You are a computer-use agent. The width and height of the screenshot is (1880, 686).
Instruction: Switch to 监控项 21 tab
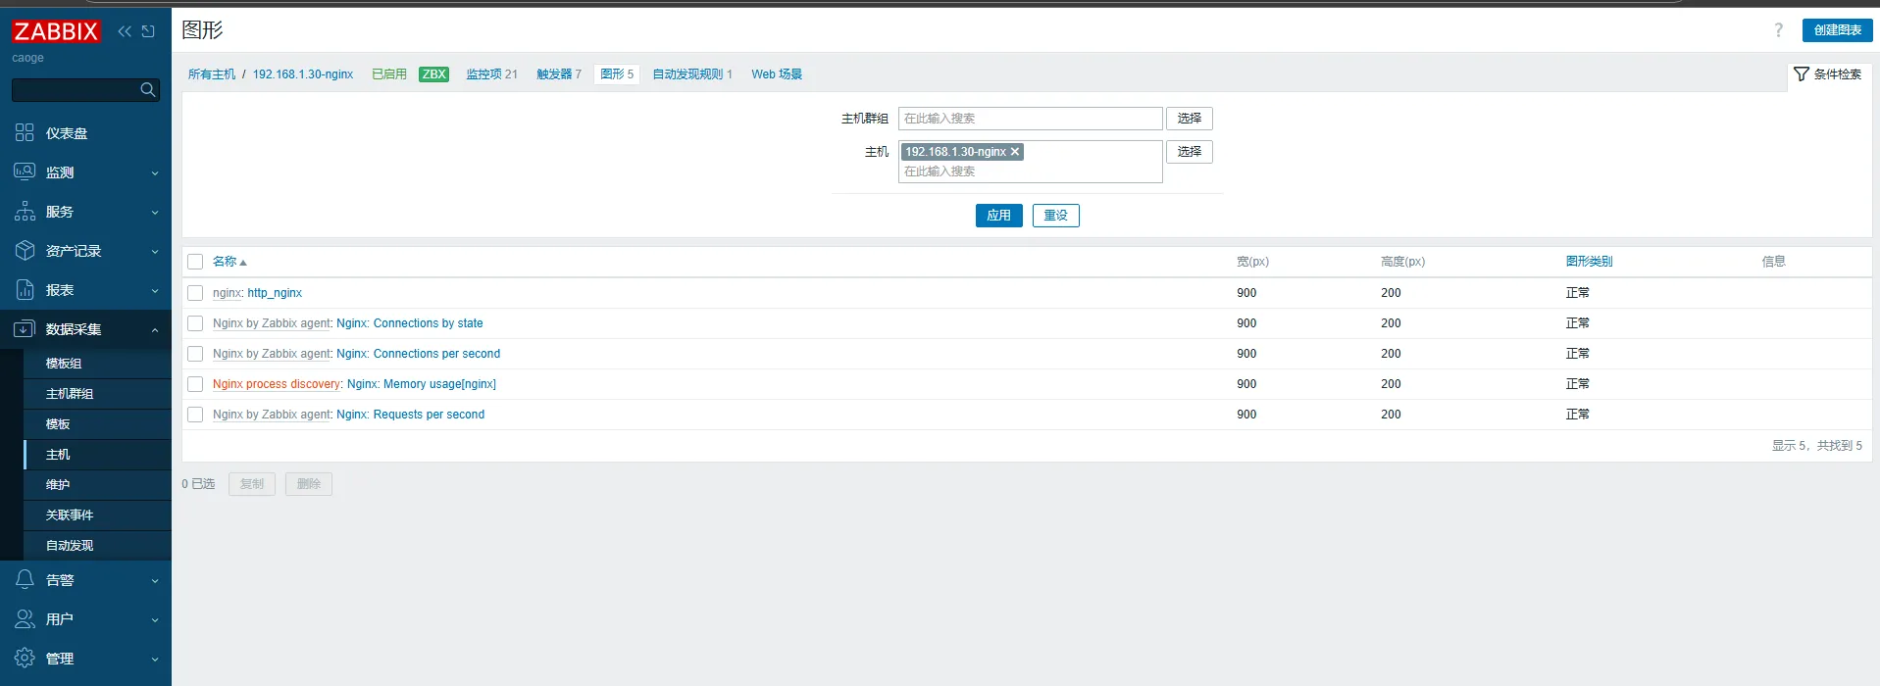point(491,74)
